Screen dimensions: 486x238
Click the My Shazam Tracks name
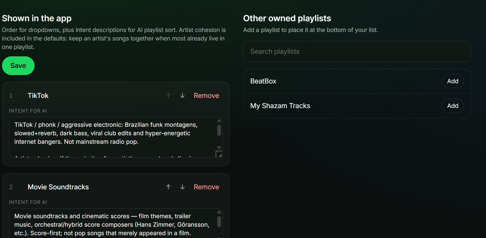pos(280,106)
